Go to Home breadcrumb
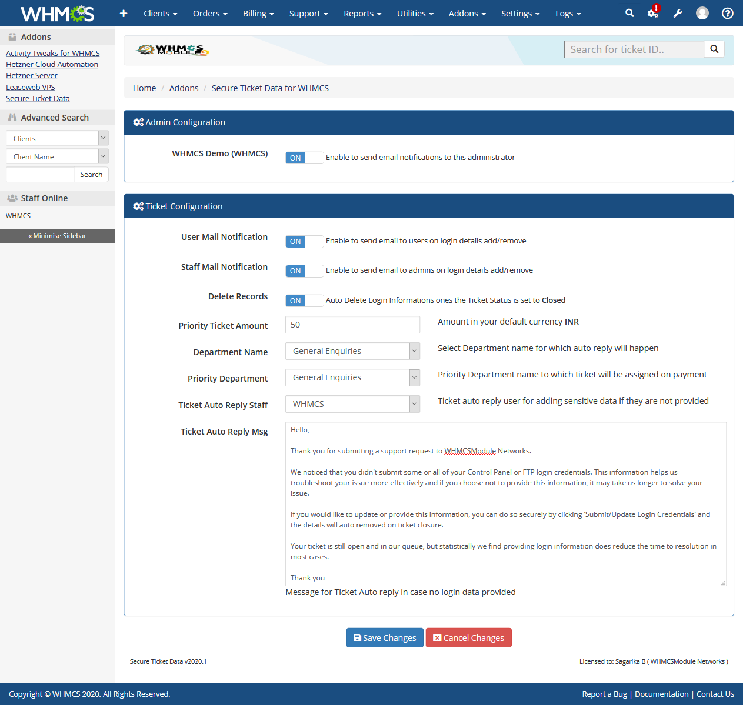Image resolution: width=743 pixels, height=705 pixels. coord(144,88)
